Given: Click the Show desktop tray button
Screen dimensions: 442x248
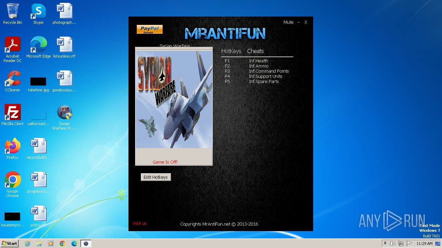Looking at the screenshot, I should [439, 244].
